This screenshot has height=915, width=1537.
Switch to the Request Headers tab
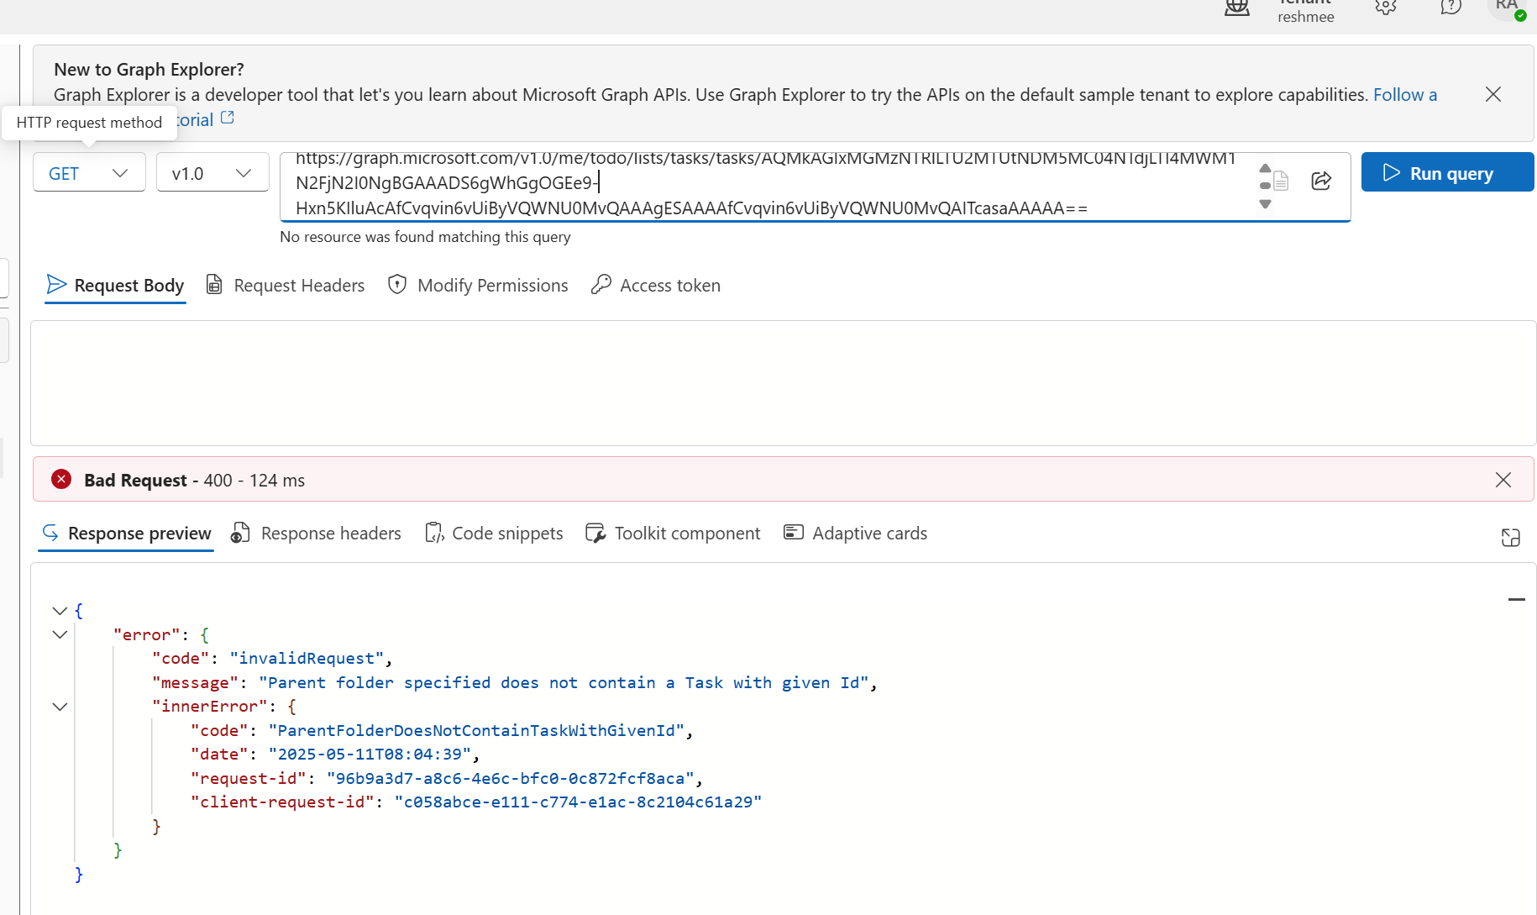pyautogui.click(x=286, y=286)
